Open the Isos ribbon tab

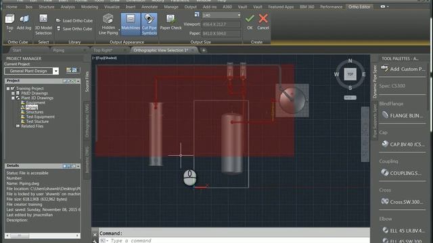pyautogui.click(x=28, y=7)
